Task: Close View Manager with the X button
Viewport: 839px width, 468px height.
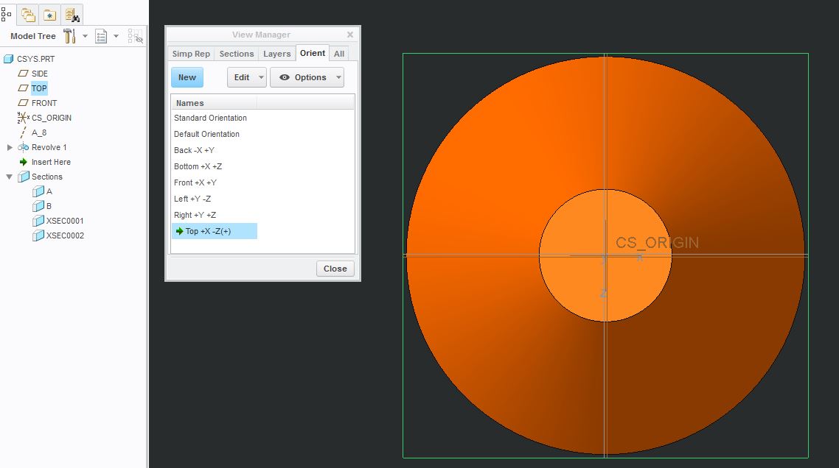Action: [x=350, y=35]
